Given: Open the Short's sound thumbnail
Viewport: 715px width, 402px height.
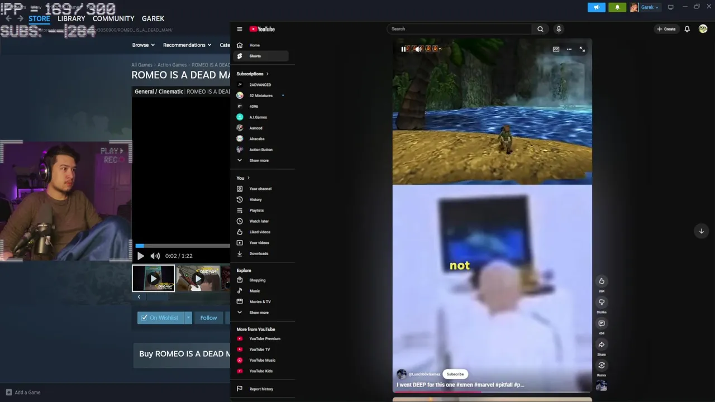Looking at the screenshot, I should pyautogui.click(x=602, y=385).
